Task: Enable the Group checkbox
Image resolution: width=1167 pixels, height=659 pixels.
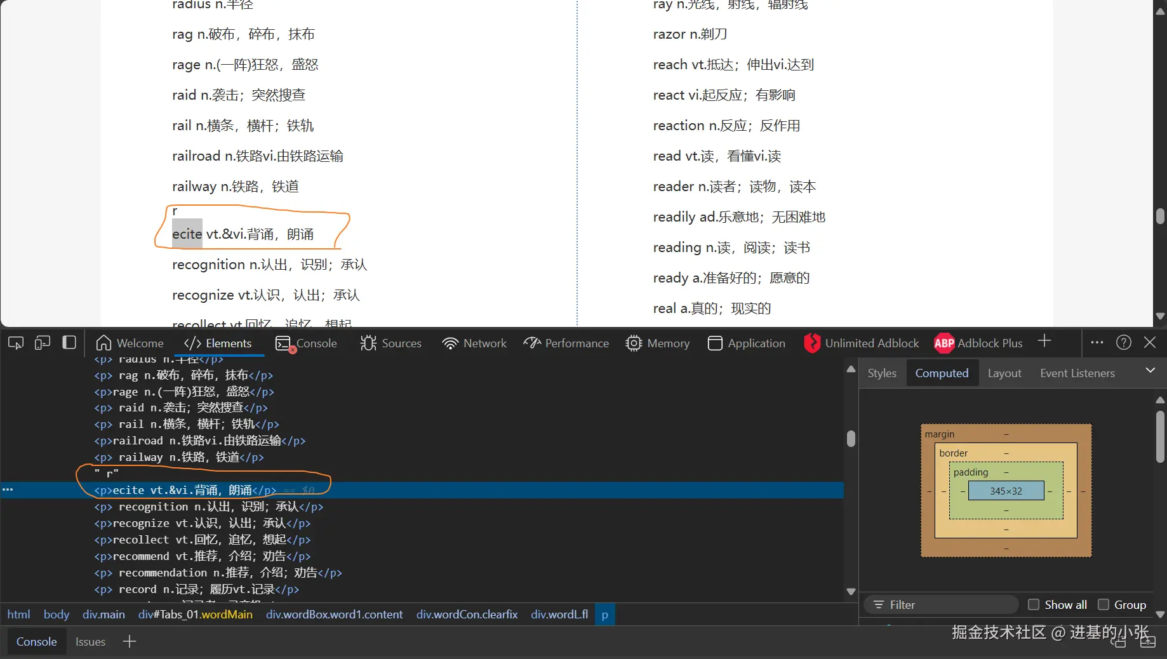Action: click(x=1104, y=604)
